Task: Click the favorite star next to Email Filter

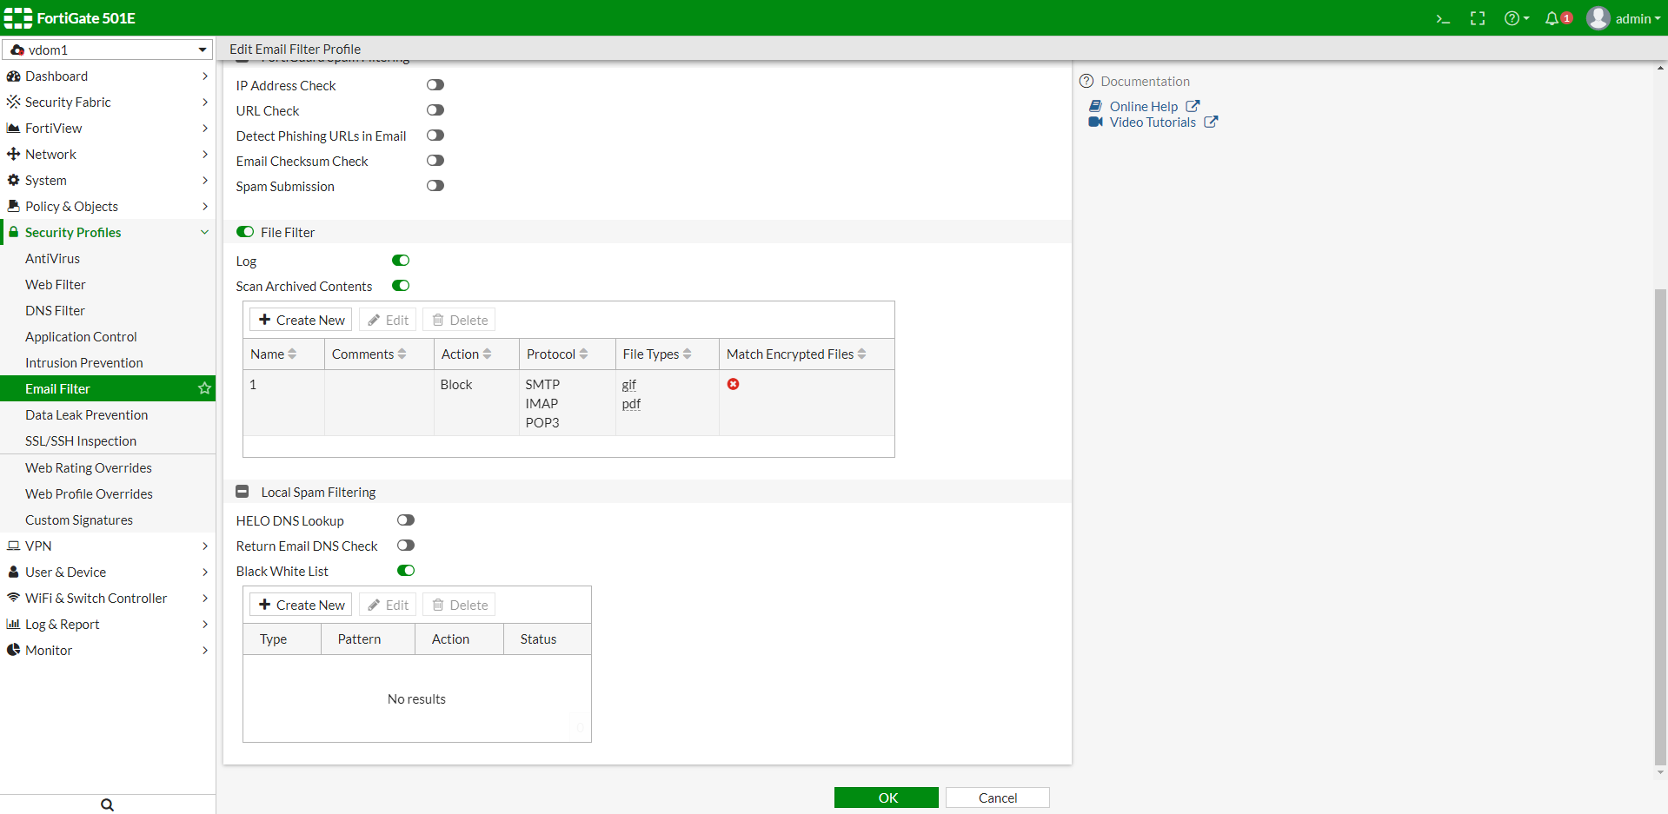Action: (x=204, y=388)
